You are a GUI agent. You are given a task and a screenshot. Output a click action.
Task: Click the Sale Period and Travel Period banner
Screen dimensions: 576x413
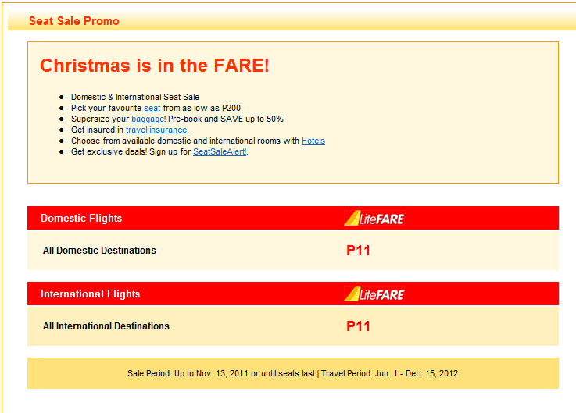click(293, 373)
